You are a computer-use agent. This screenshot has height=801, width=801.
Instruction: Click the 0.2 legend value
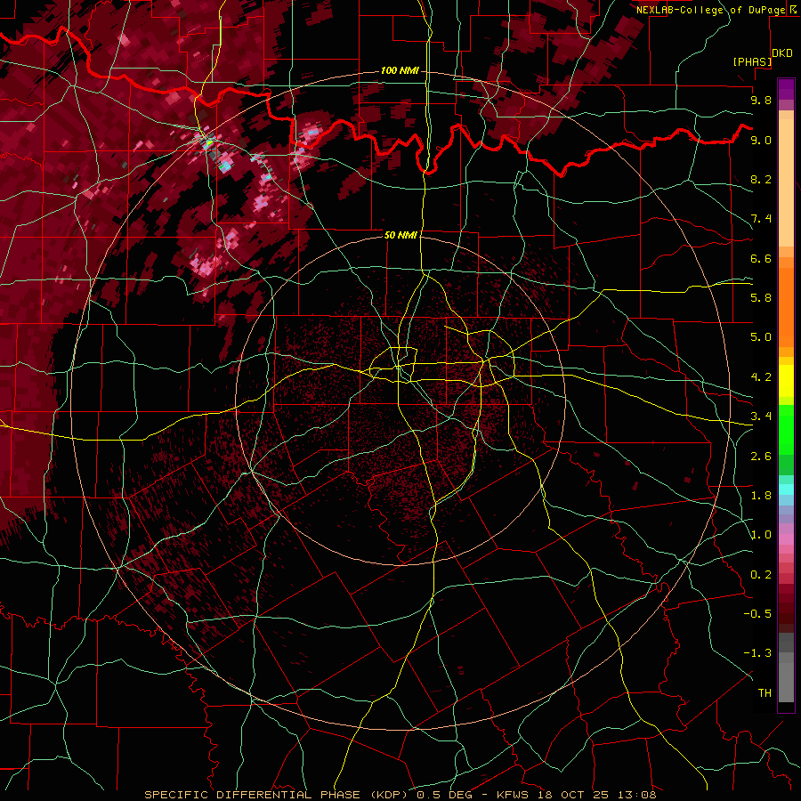click(761, 575)
